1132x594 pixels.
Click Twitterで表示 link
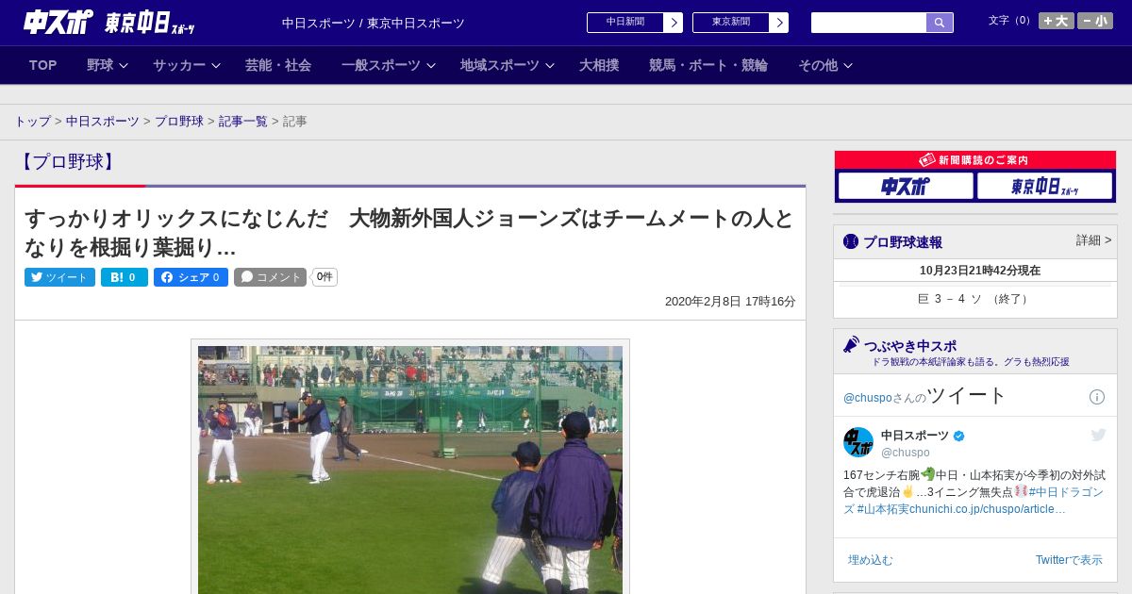[x=1069, y=560]
